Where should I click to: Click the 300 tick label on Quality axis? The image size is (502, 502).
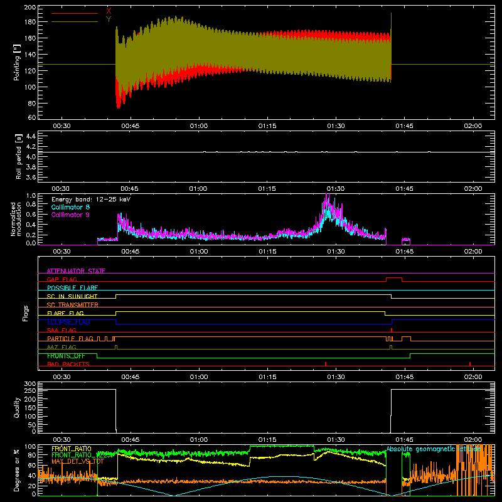pos(30,384)
